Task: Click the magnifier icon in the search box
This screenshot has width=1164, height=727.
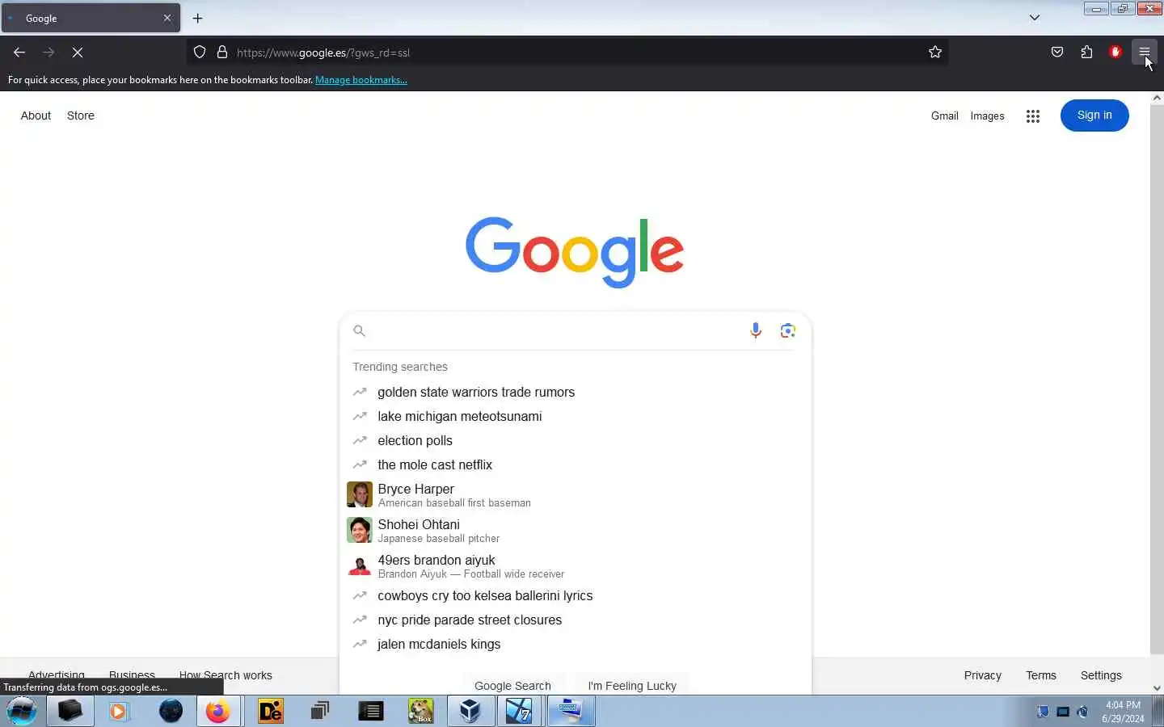Action: (360, 330)
